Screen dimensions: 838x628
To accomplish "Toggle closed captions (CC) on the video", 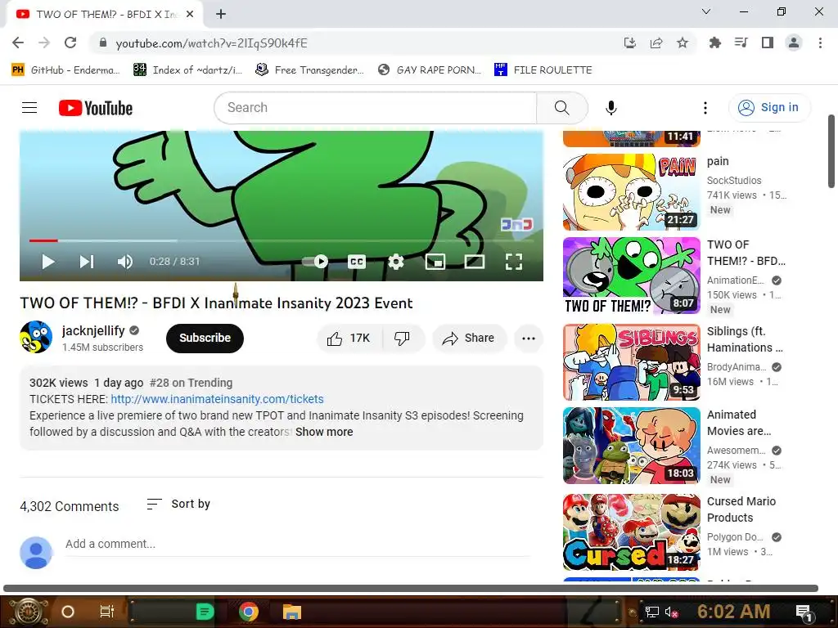I will (x=357, y=262).
